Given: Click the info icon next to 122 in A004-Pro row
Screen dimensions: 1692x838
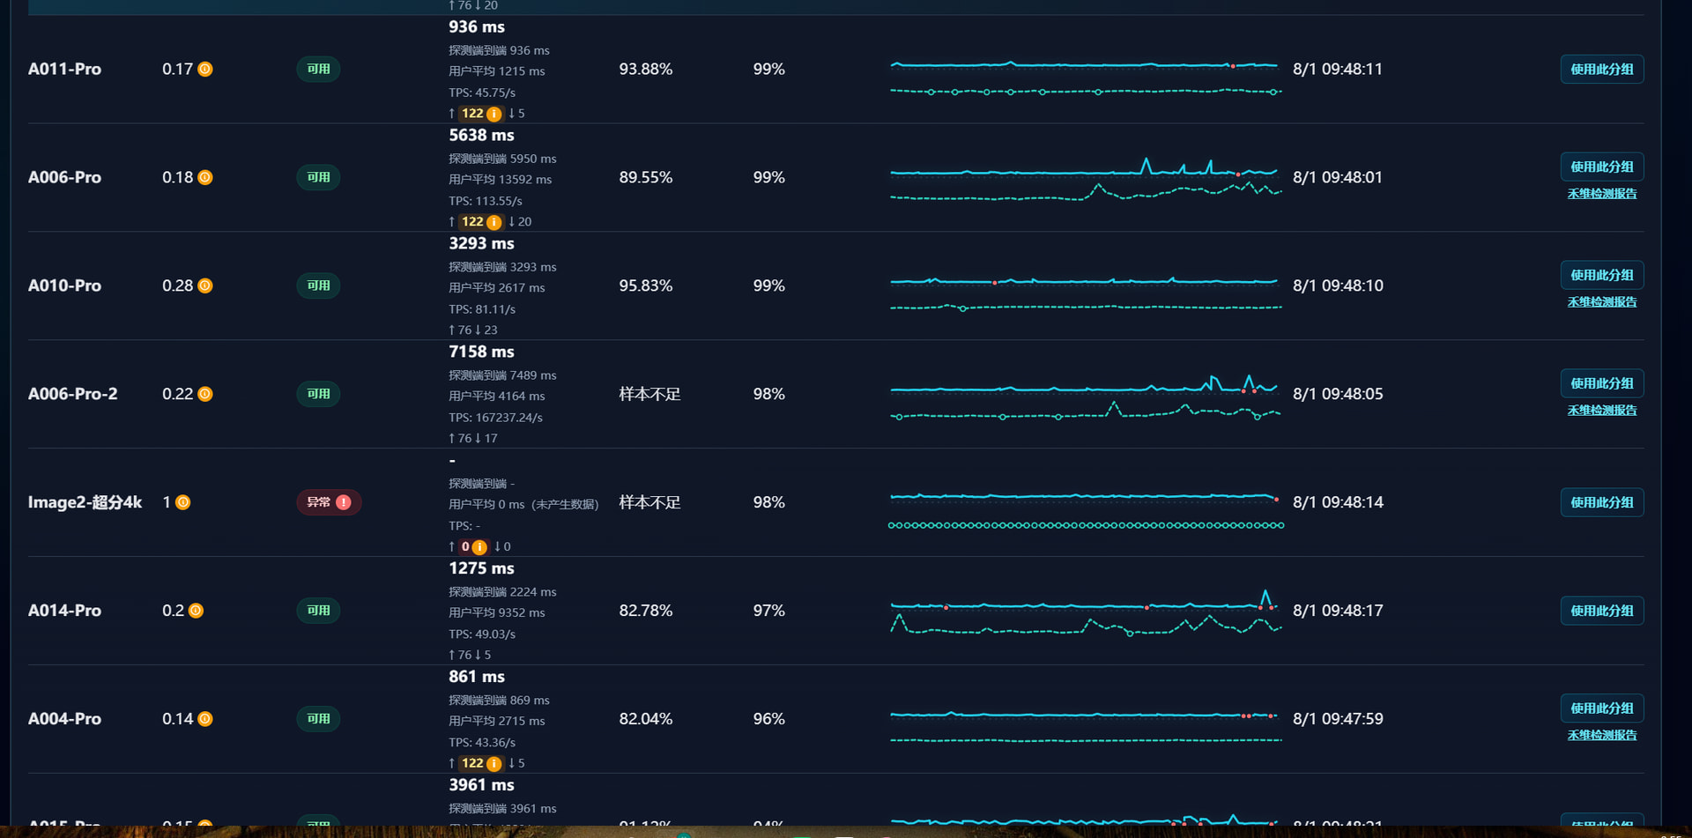Looking at the screenshot, I should (x=494, y=764).
